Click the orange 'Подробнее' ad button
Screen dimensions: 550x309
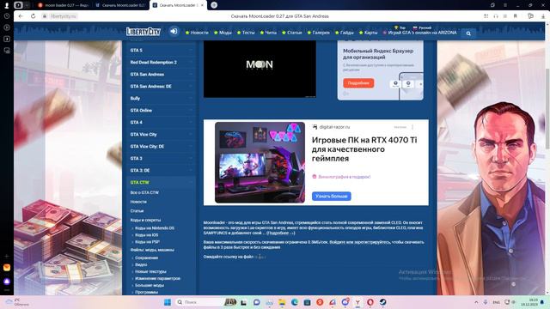coord(358,83)
